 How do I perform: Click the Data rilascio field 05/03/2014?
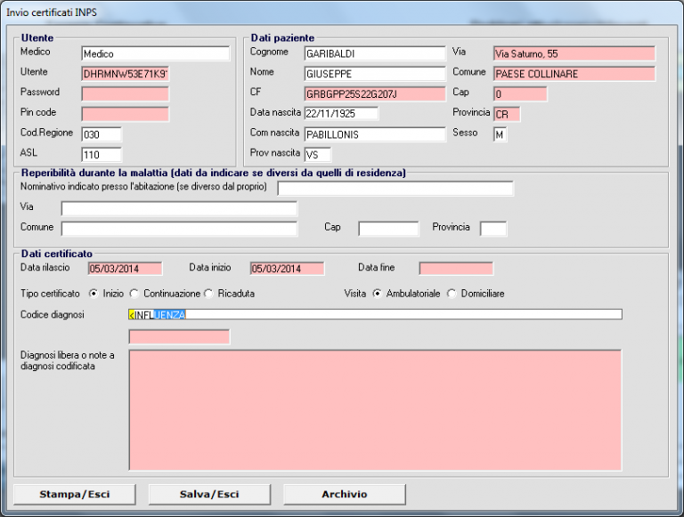(126, 269)
